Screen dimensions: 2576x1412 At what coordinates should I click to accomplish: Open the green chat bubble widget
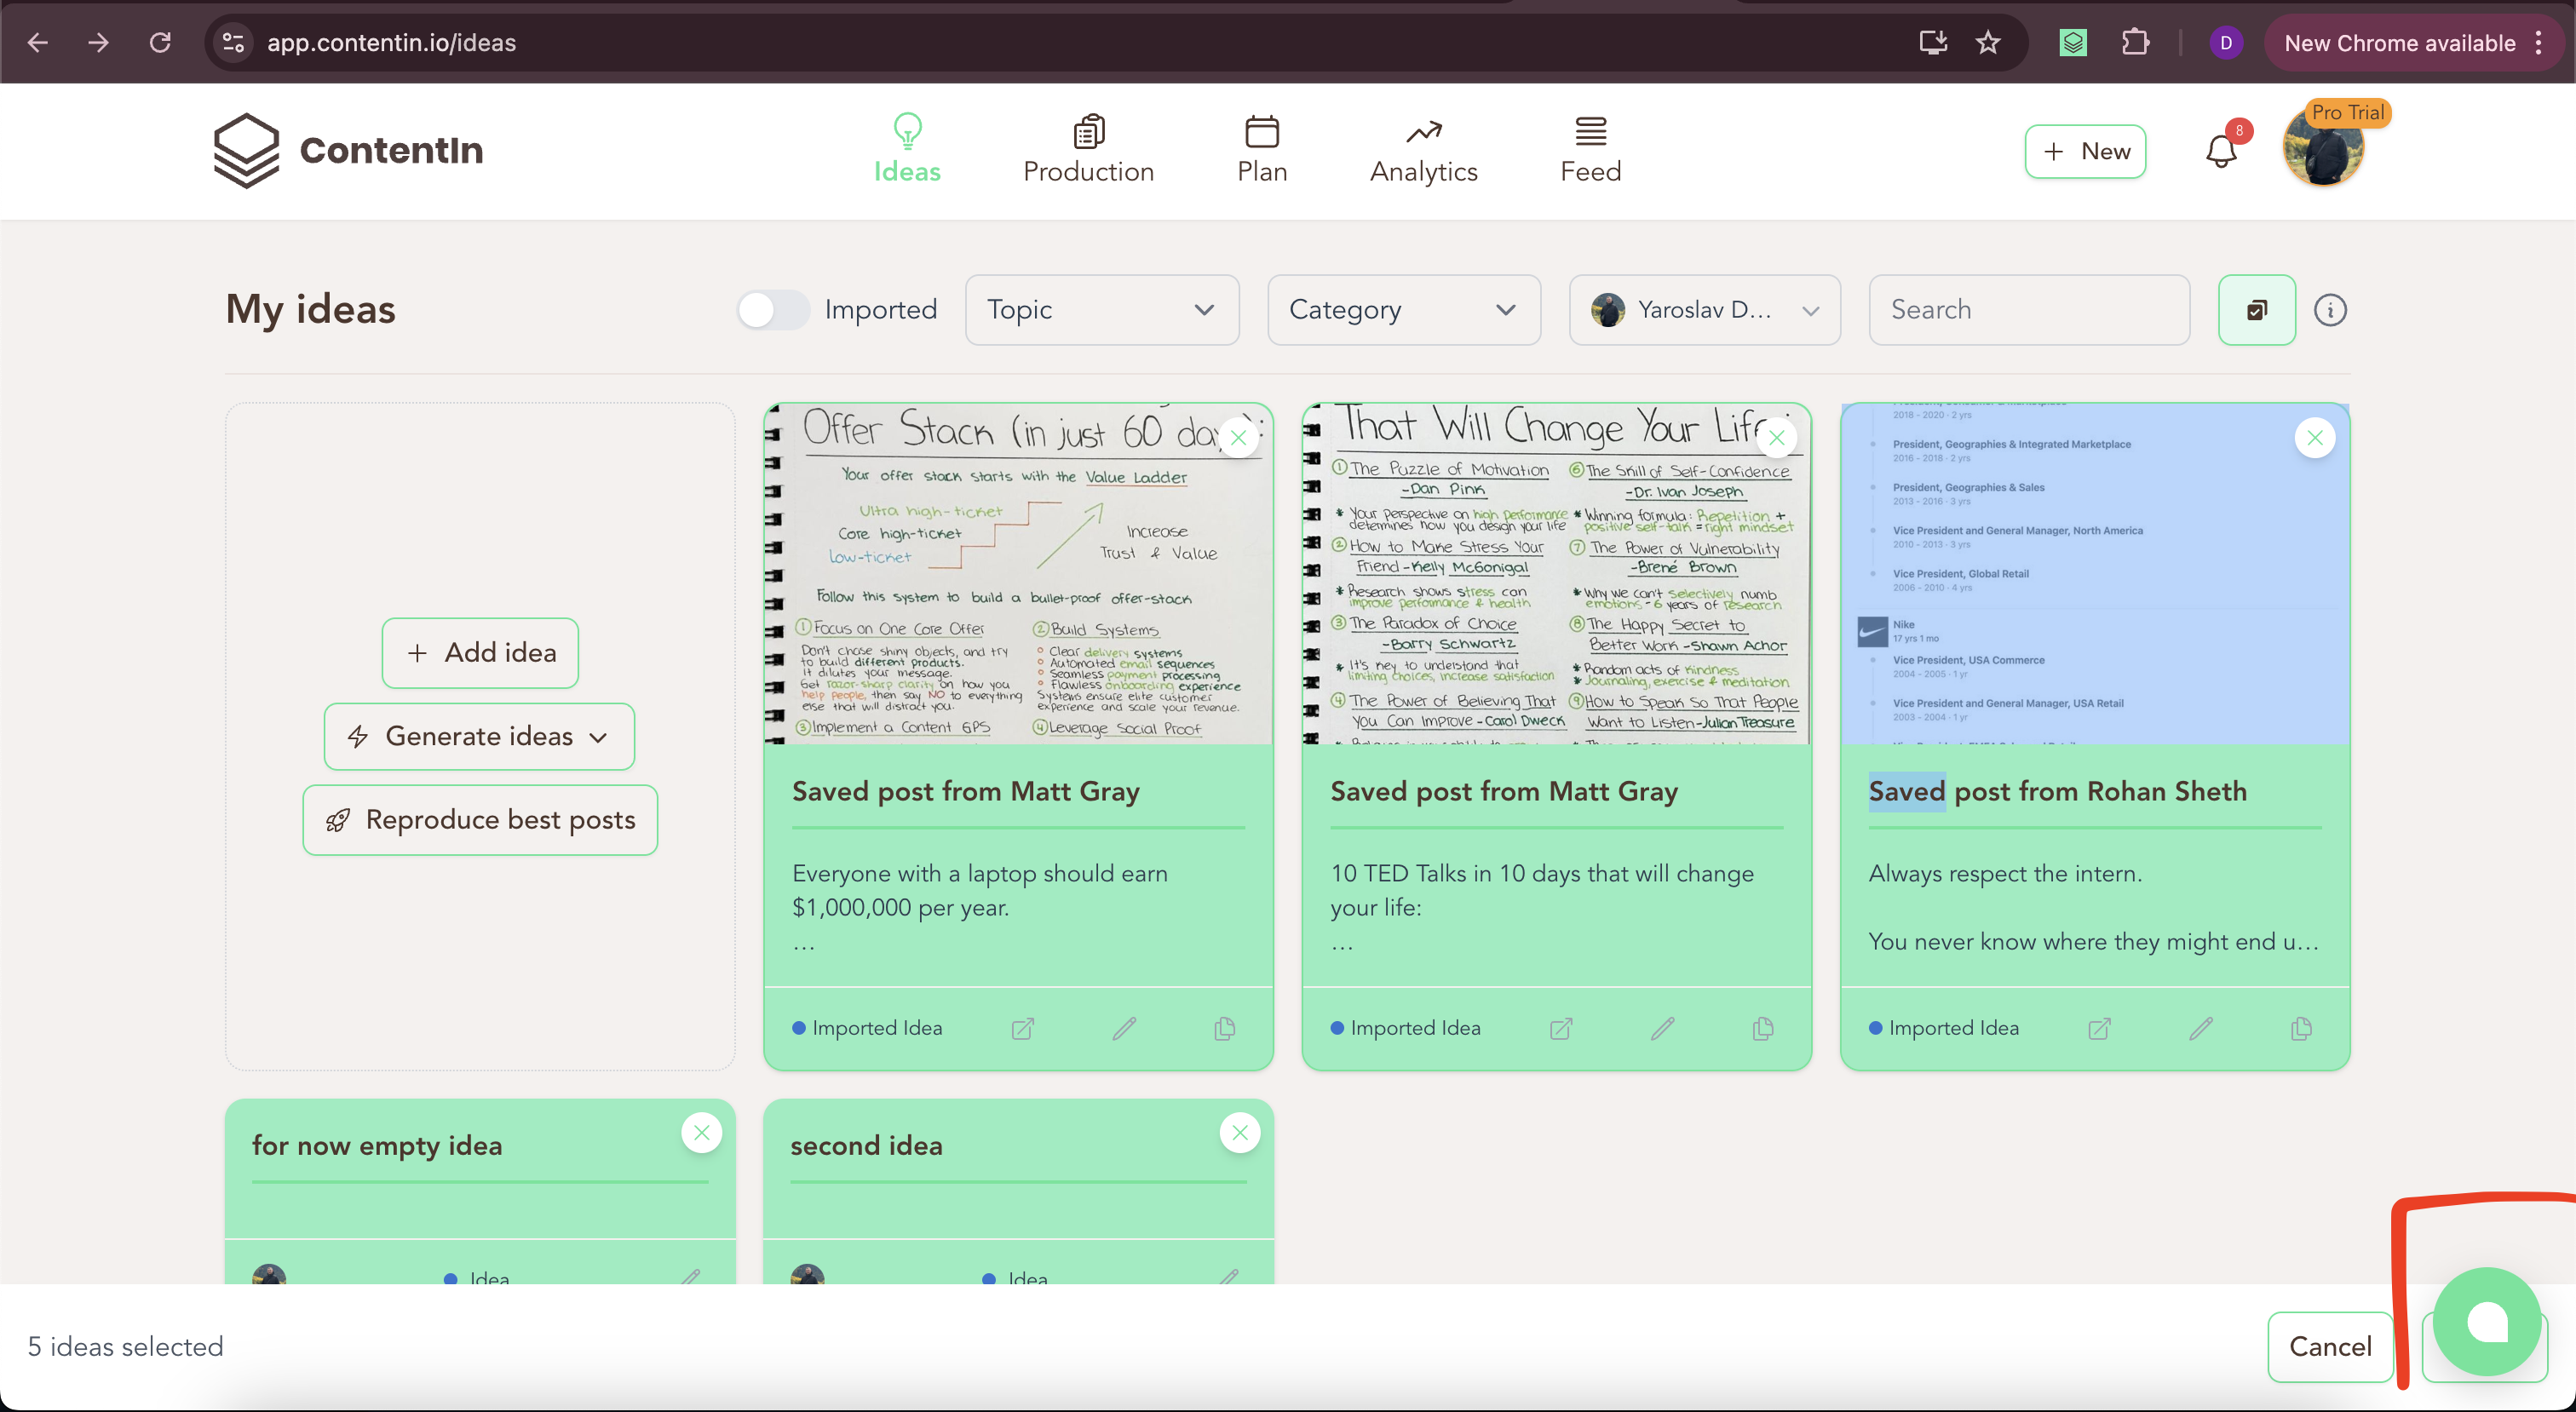tap(2487, 1322)
